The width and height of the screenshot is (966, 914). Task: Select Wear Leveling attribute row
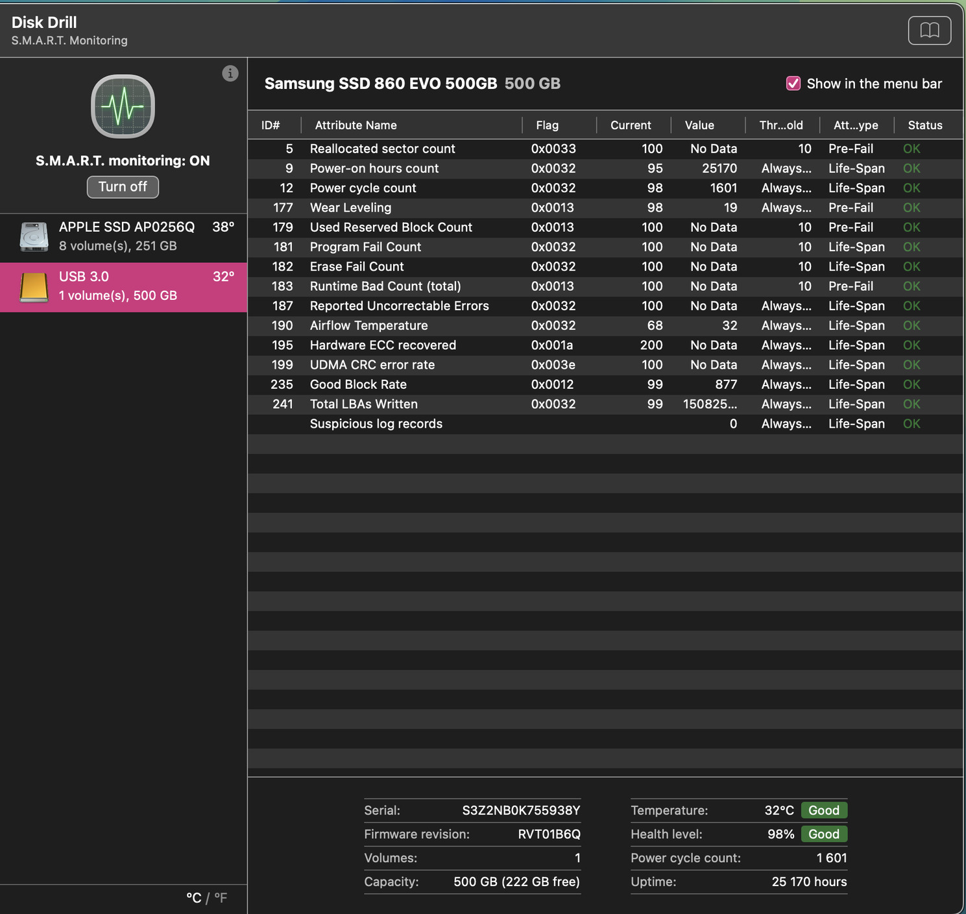tap(605, 208)
